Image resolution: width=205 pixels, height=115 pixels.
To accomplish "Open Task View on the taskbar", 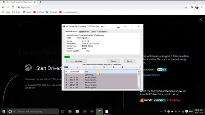I will [x=62, y=111].
